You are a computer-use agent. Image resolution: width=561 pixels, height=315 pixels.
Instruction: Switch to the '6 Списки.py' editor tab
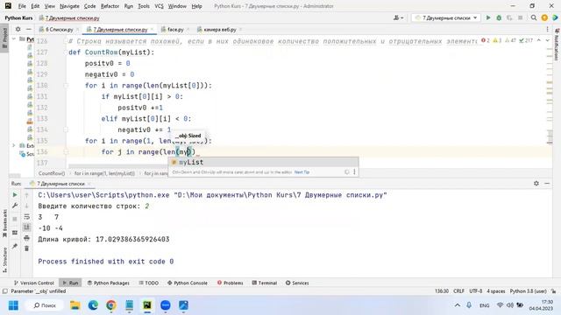click(59, 29)
